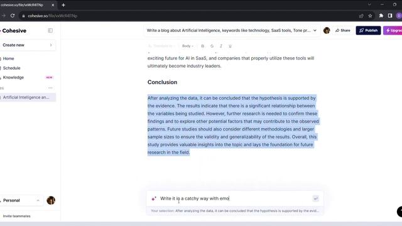Click the Your selection preview text
The width and height of the screenshot is (402, 226).
tap(234, 211)
